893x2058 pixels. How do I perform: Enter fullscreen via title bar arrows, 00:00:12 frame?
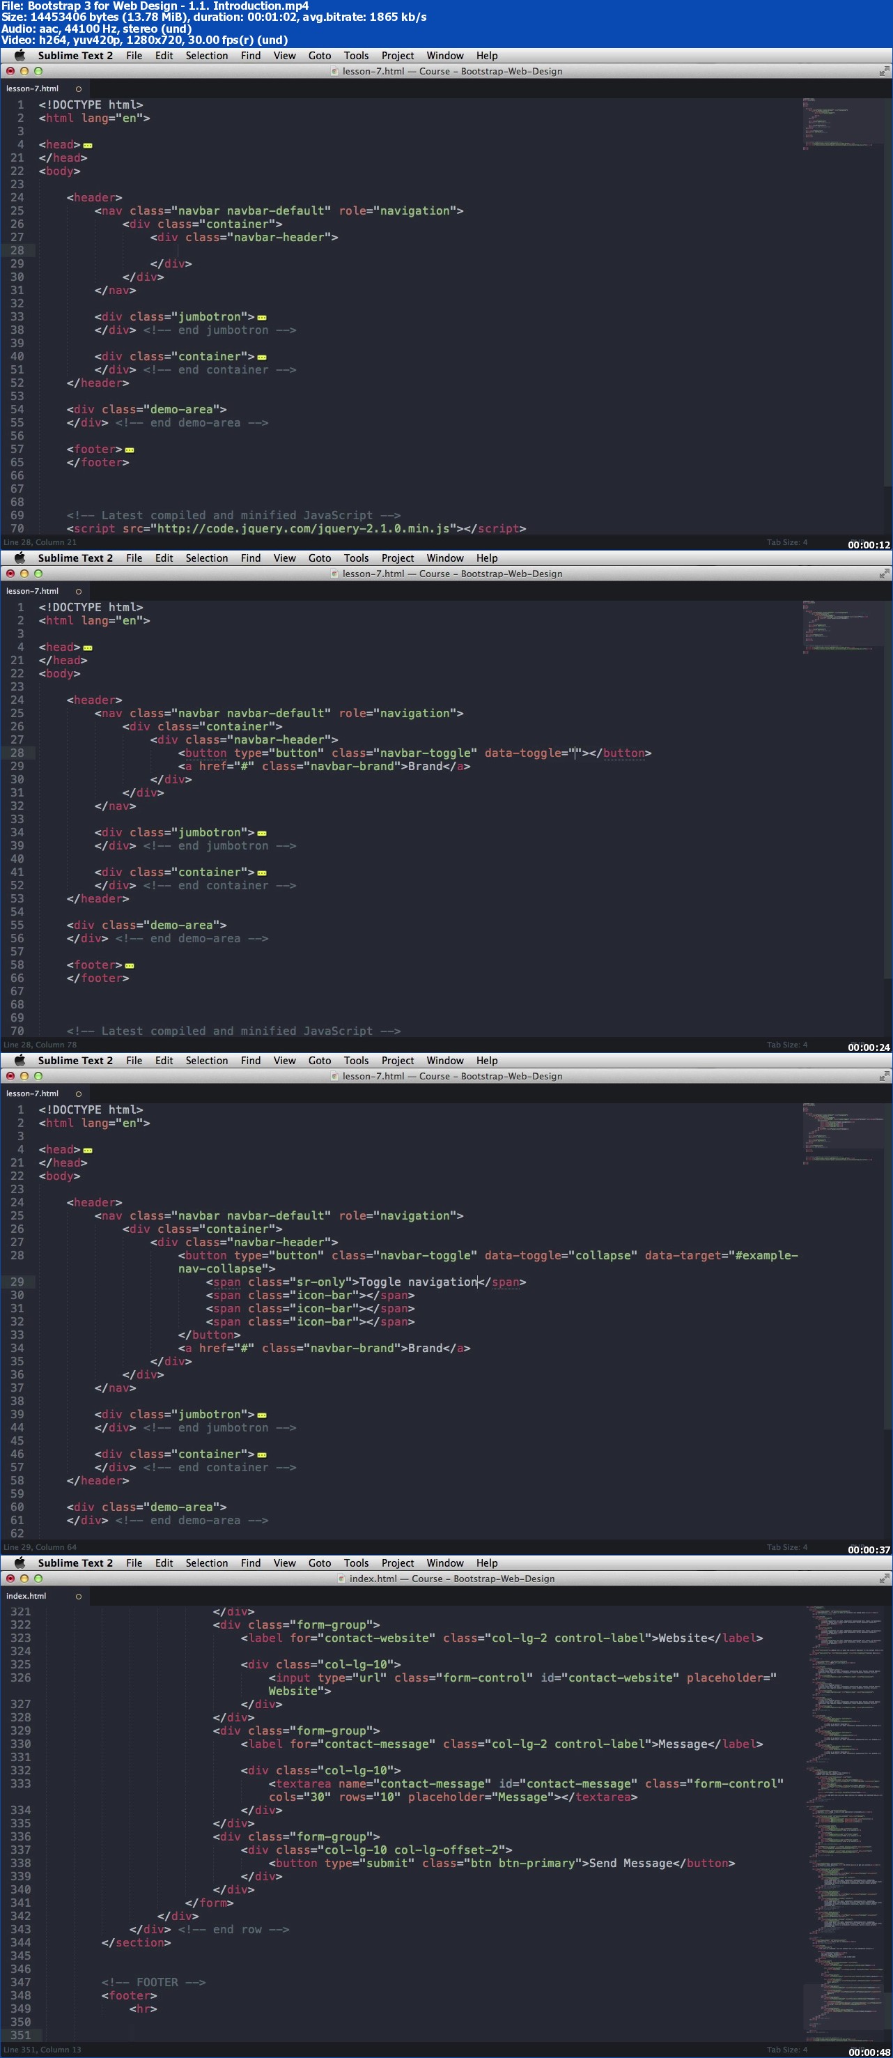pyautogui.click(x=883, y=71)
